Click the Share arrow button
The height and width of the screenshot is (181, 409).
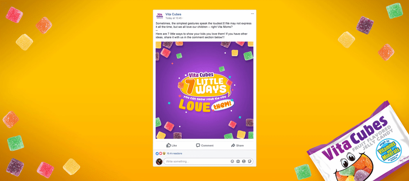tap(237, 146)
